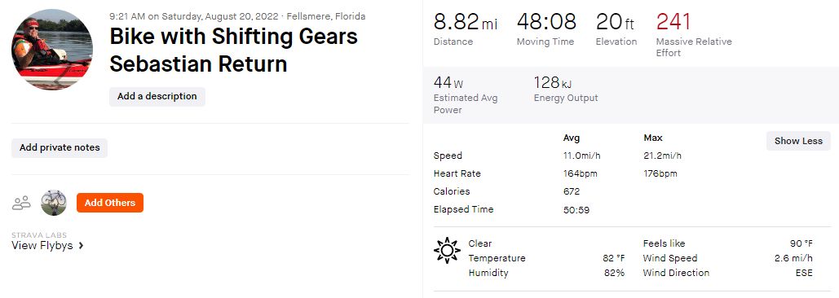Click the 20 ft Elevation stat
This screenshot has height=298, width=839.
click(x=615, y=22)
